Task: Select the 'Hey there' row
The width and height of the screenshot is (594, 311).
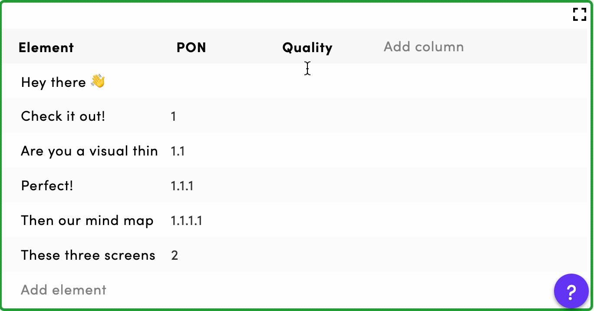Action: pos(295,81)
